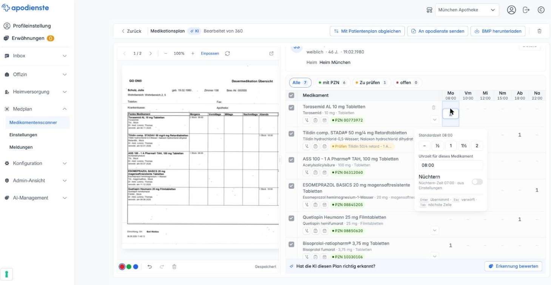Screen dimensions: 551x285
Task: Filter medications by 'offen'
Action: [407, 83]
